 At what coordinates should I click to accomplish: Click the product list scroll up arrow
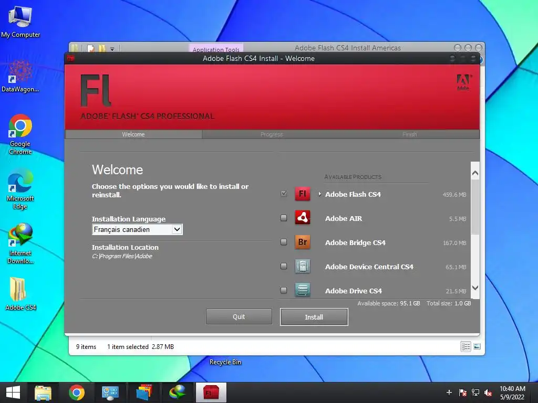coord(475,173)
